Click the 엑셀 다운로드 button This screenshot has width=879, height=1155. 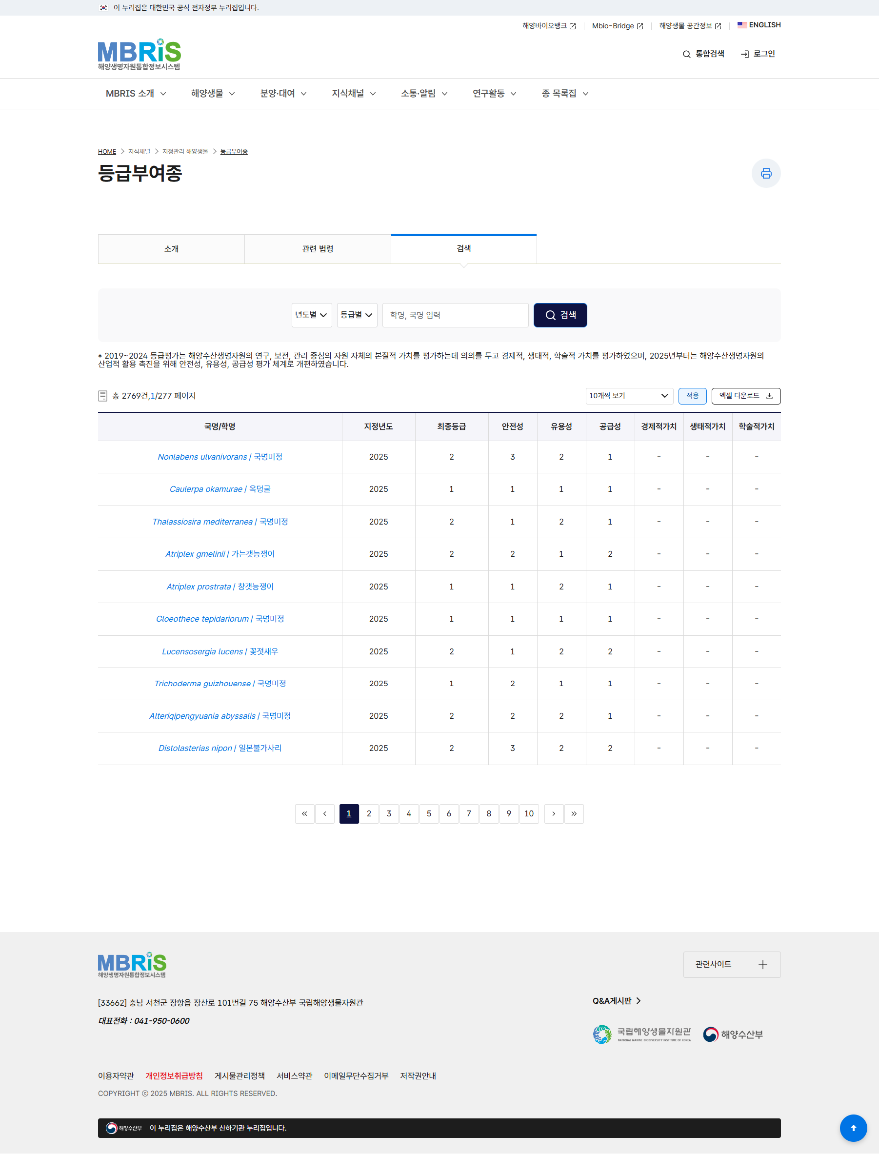pyautogui.click(x=745, y=396)
